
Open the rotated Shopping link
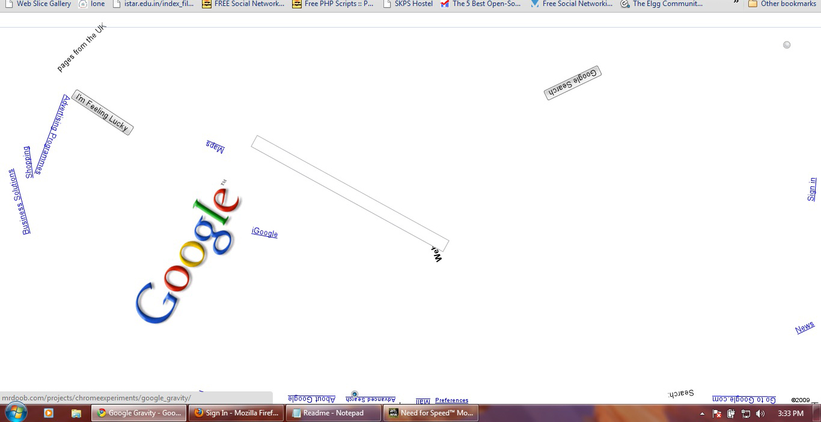click(x=28, y=162)
